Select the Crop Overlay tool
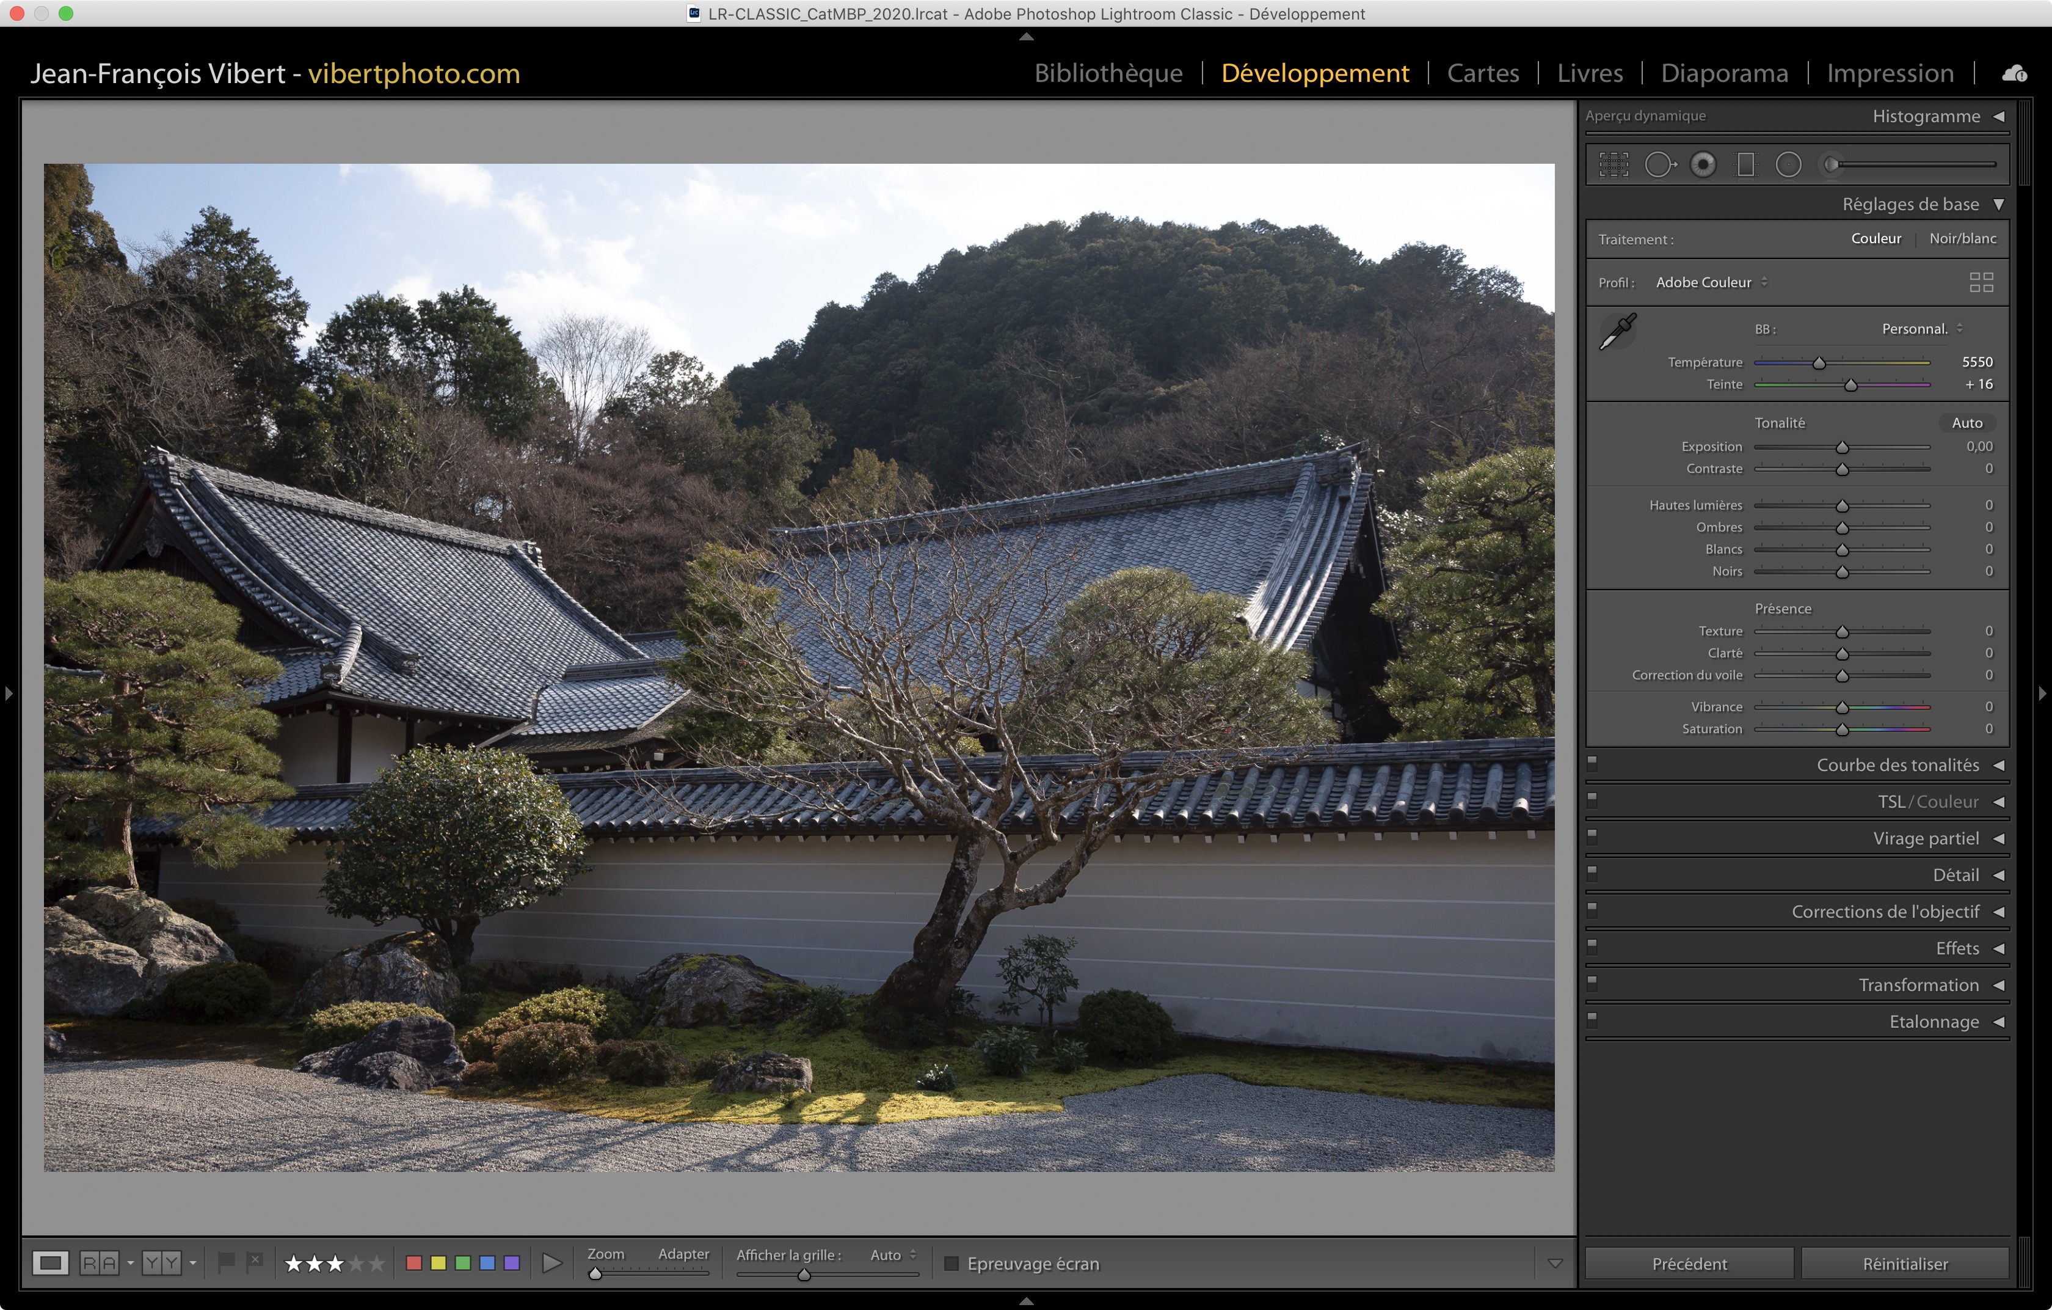Image resolution: width=2052 pixels, height=1310 pixels. point(1613,164)
